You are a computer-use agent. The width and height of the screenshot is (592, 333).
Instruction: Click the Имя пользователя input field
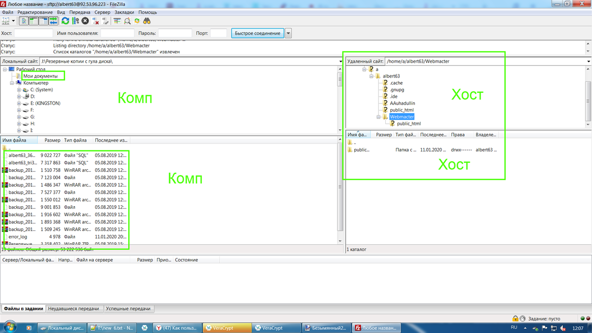pyautogui.click(x=117, y=33)
